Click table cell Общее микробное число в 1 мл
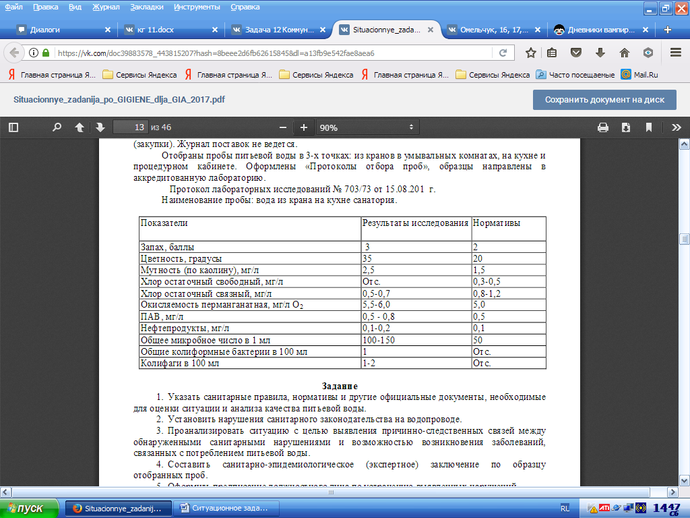The height and width of the screenshot is (518, 690). click(x=249, y=340)
